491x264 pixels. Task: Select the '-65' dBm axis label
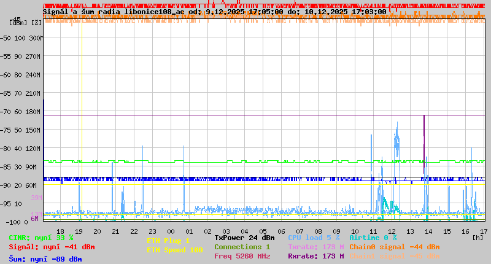[6, 93]
